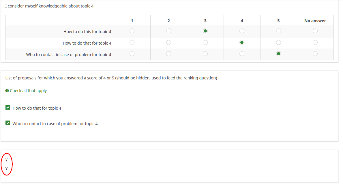
Task: Select No answer for 'How to do that'
Action: (315, 42)
